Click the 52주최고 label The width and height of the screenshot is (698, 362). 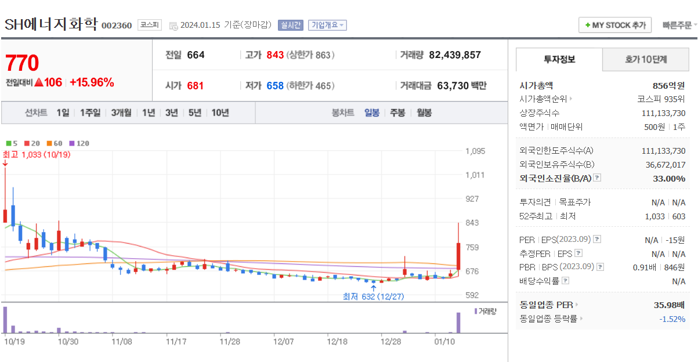536,216
